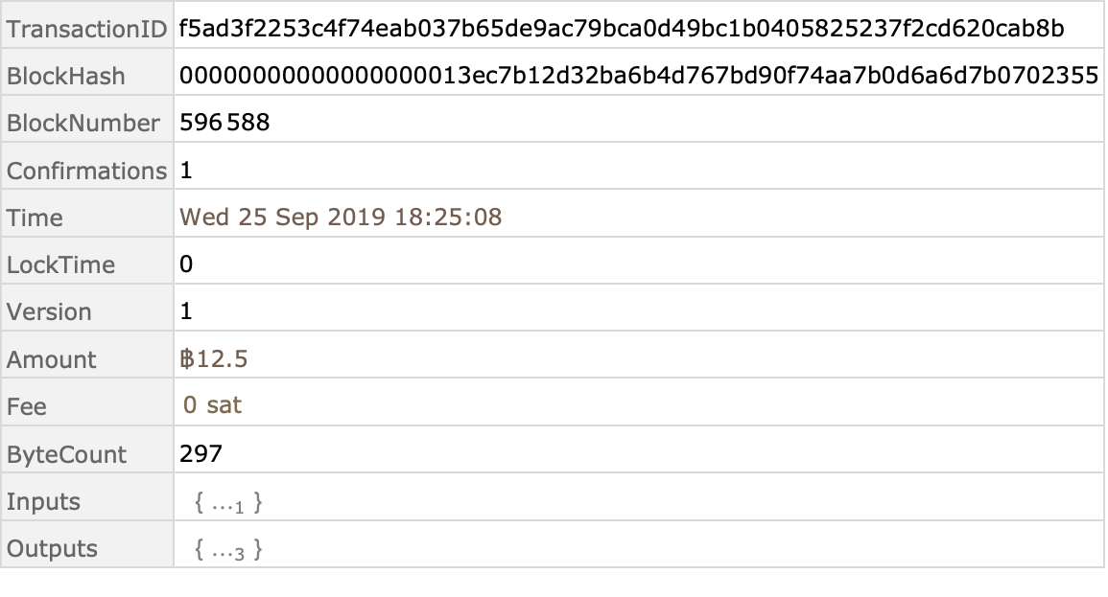The width and height of the screenshot is (1108, 597).
Task: Click the BlockNumber value 596588
Action: pyautogui.click(x=224, y=122)
